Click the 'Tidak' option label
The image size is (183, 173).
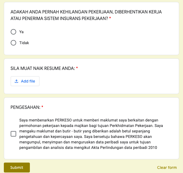pos(24,43)
